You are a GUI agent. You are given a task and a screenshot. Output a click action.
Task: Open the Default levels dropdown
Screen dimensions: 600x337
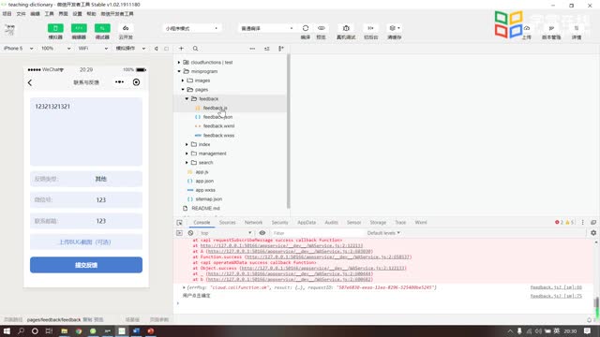(383, 233)
